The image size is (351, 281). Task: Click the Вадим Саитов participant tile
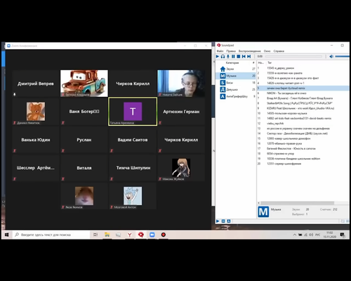(133, 140)
